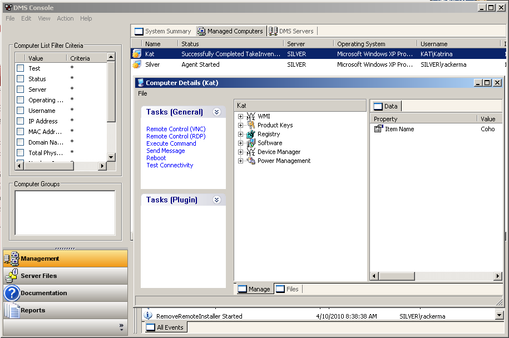509x338 pixels.
Task: Sort computers by the Status column
Action: click(x=230, y=44)
